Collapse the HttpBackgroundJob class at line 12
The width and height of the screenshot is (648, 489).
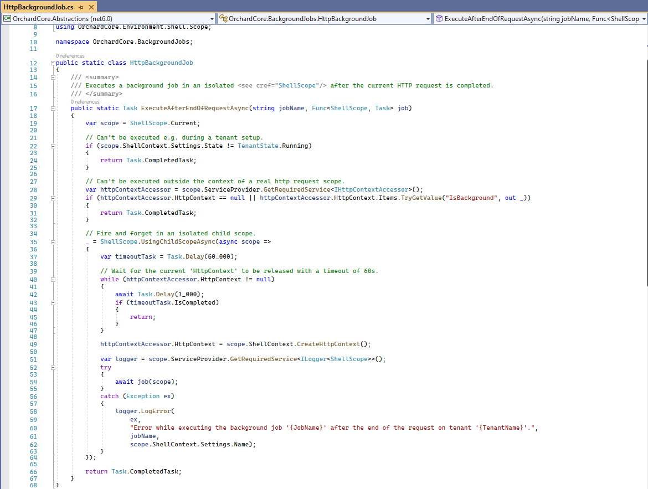53,63
